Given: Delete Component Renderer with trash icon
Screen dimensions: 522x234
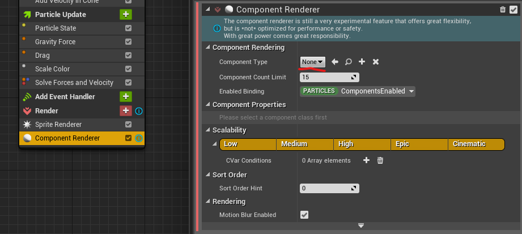Looking at the screenshot, I should [503, 10].
